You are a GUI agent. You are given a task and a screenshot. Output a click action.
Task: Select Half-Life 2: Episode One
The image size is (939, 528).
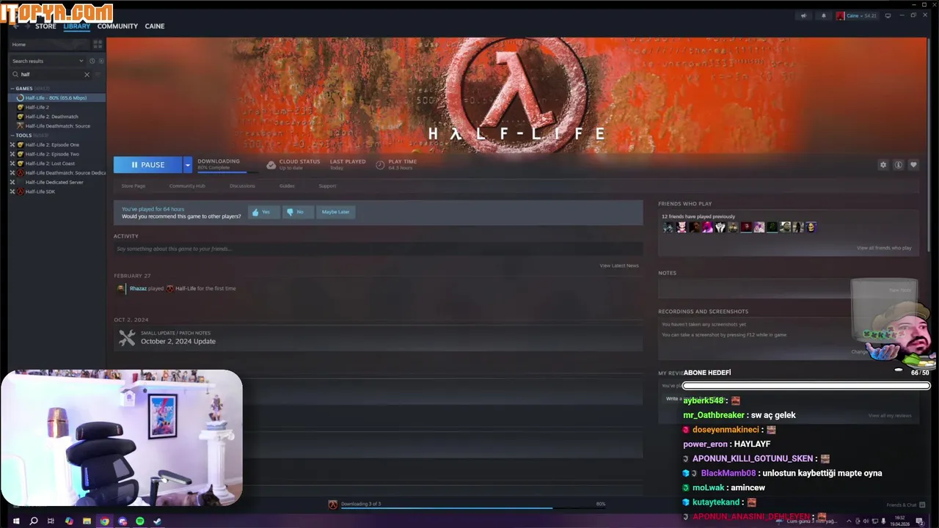coord(52,144)
